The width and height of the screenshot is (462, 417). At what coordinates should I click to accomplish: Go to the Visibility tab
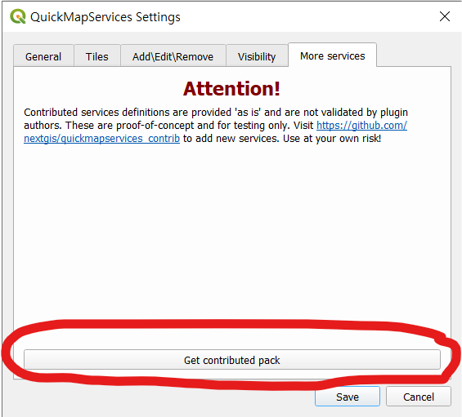257,56
